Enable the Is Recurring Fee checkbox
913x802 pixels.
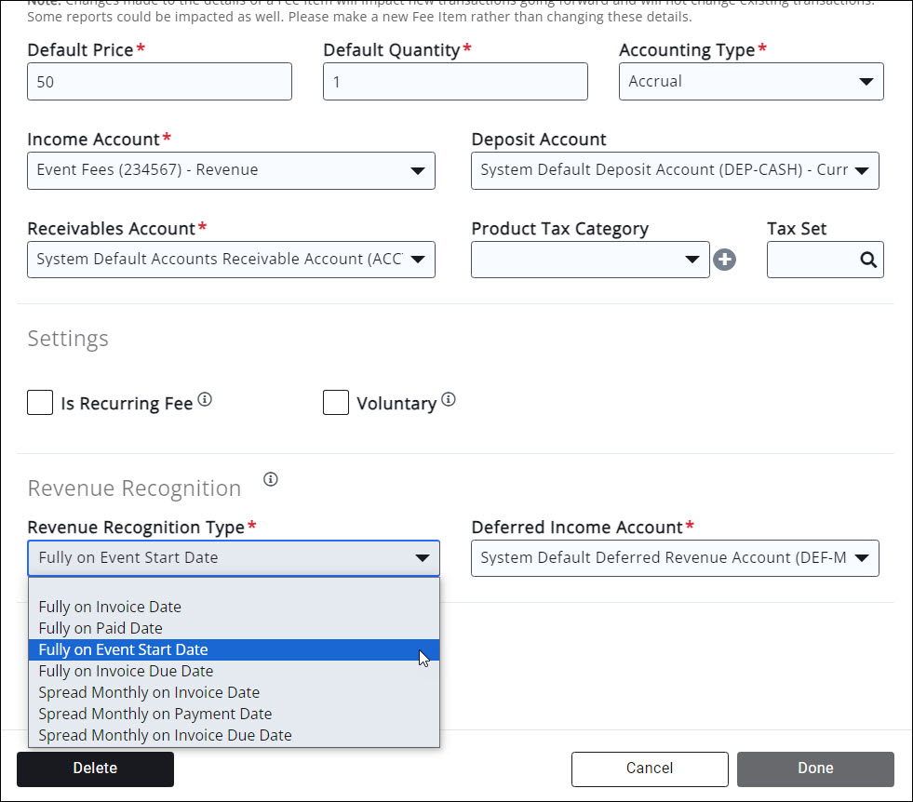[40, 403]
